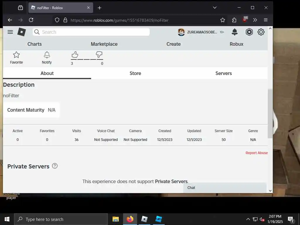300x225 pixels.
Task: Click the Roblox logo home icon
Action: (21, 32)
